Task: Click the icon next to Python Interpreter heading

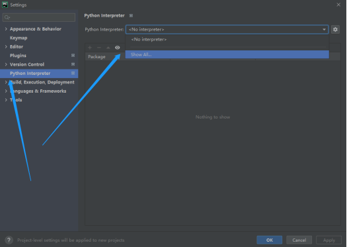Action: pos(131,15)
